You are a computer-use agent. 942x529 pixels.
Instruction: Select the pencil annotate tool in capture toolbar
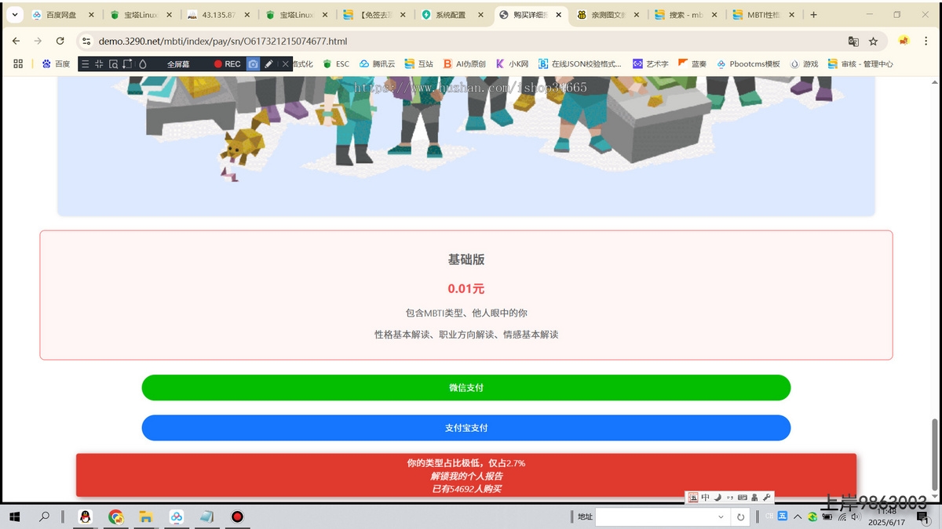268,64
